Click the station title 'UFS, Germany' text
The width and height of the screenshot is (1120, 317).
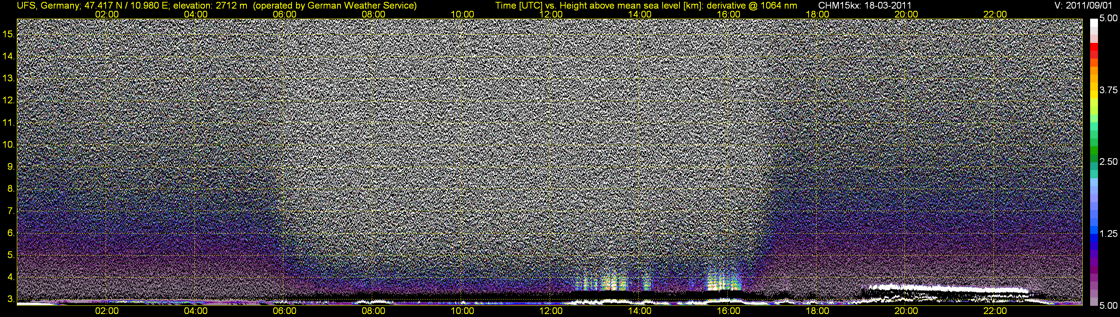tap(47, 6)
